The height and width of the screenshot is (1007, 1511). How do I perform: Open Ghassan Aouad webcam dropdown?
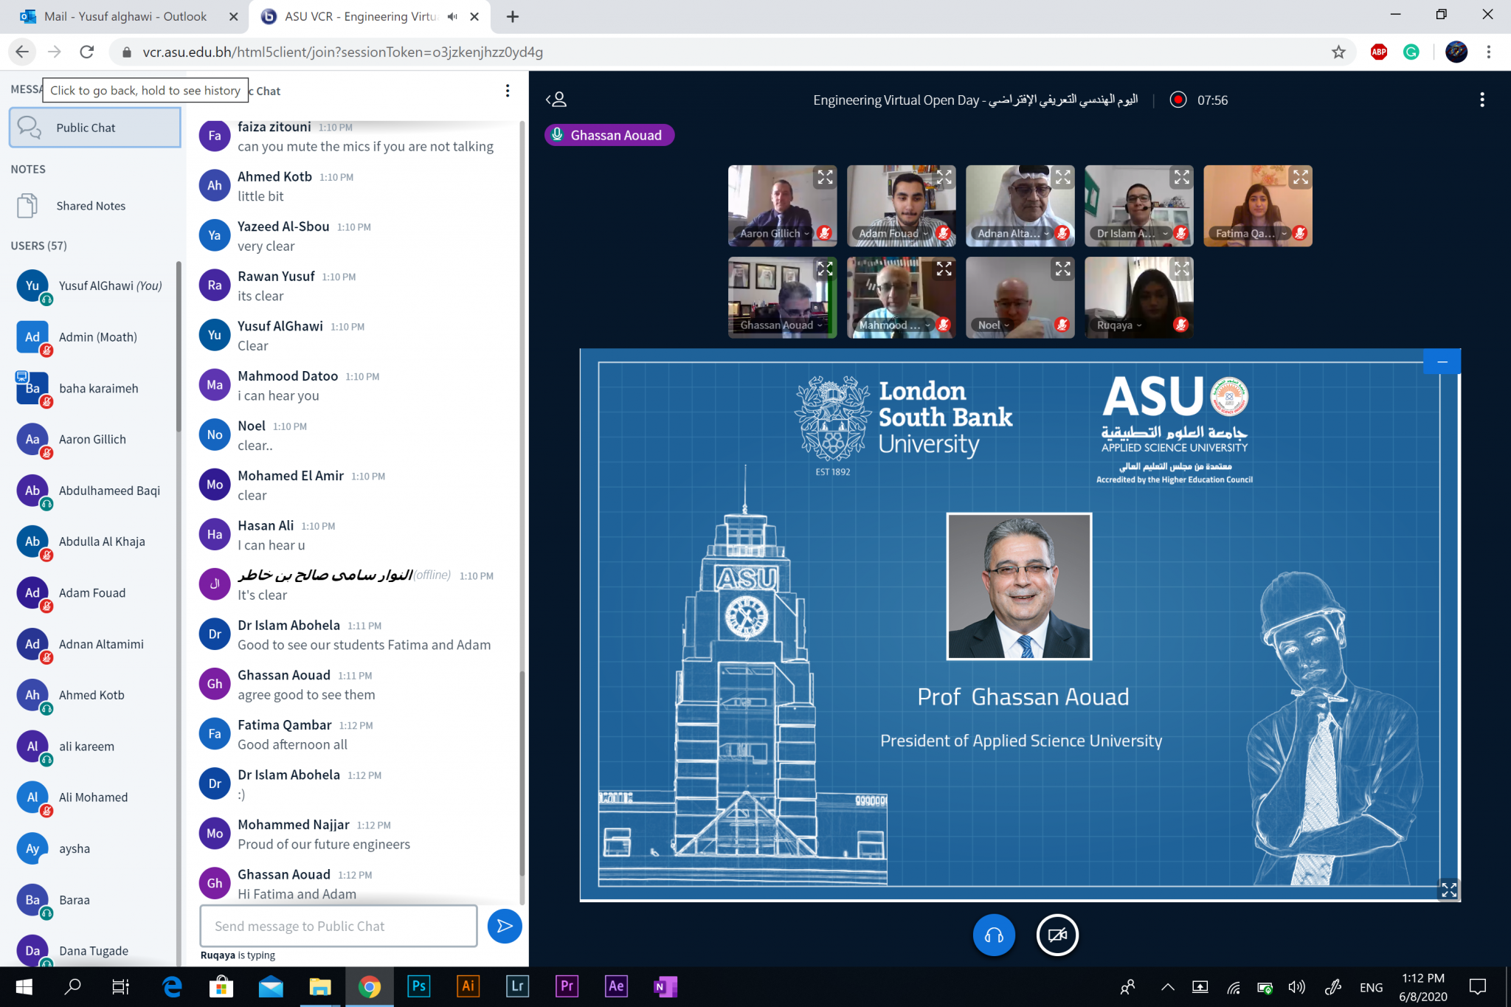(781, 325)
